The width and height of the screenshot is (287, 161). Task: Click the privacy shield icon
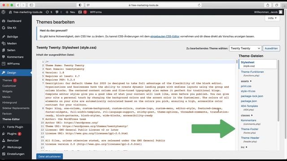click(x=80, y=5)
